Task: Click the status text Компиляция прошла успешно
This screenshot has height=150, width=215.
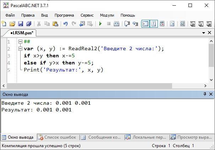Action: click(x=41, y=146)
